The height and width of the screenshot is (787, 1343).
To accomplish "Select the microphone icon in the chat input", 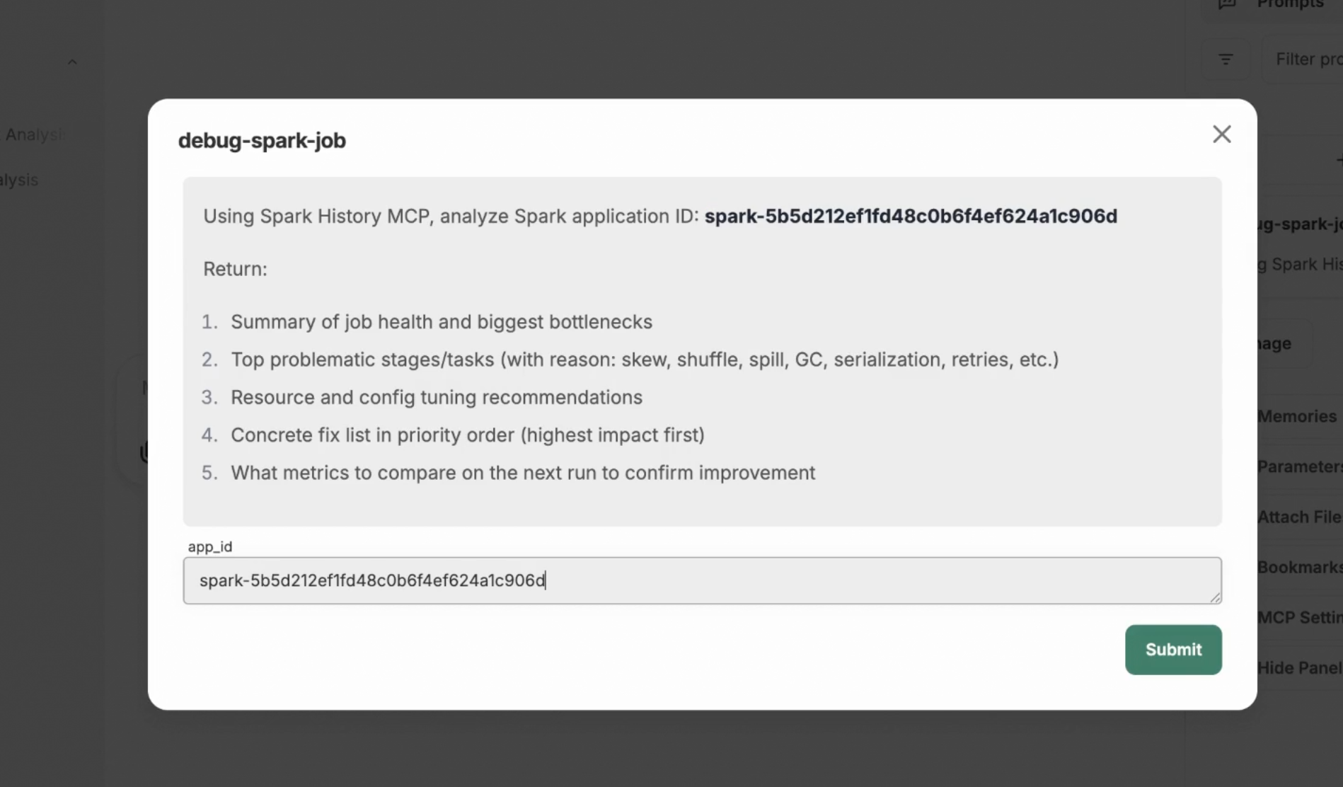I will (146, 451).
